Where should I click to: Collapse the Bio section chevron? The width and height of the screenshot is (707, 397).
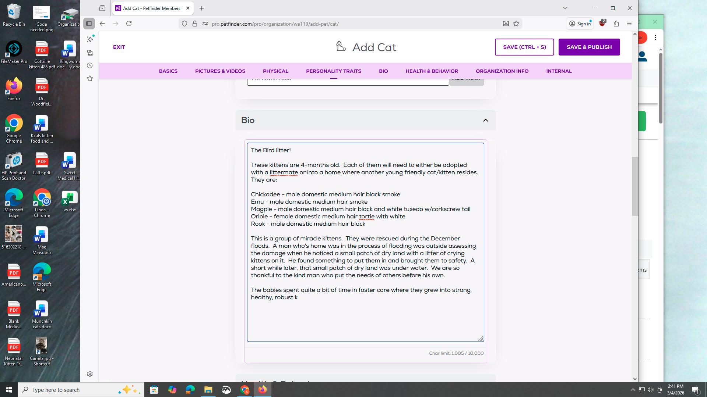tap(485, 120)
